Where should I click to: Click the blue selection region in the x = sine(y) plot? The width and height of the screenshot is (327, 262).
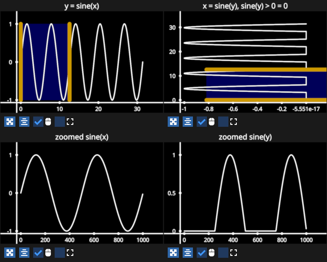tap(266, 85)
